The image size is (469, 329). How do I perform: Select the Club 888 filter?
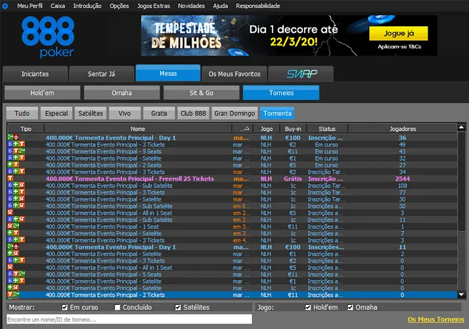click(x=193, y=113)
